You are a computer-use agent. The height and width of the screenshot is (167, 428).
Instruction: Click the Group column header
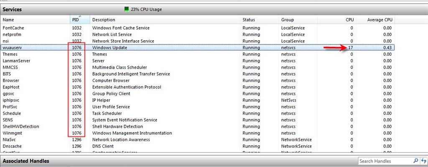tap(298, 20)
